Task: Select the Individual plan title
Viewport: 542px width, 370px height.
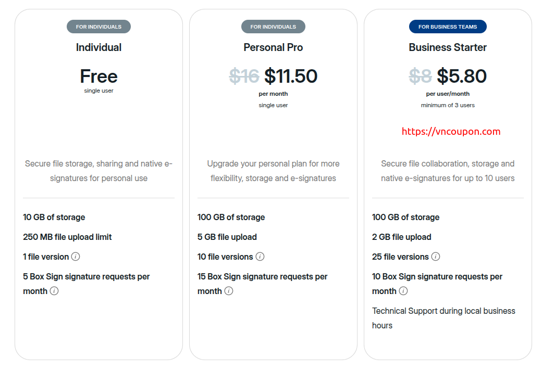Action: coord(98,47)
